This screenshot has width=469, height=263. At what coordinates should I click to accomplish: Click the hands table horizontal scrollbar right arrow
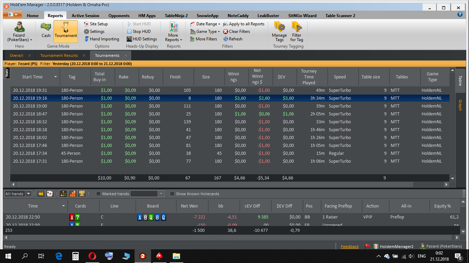pyautogui.click(x=457, y=237)
